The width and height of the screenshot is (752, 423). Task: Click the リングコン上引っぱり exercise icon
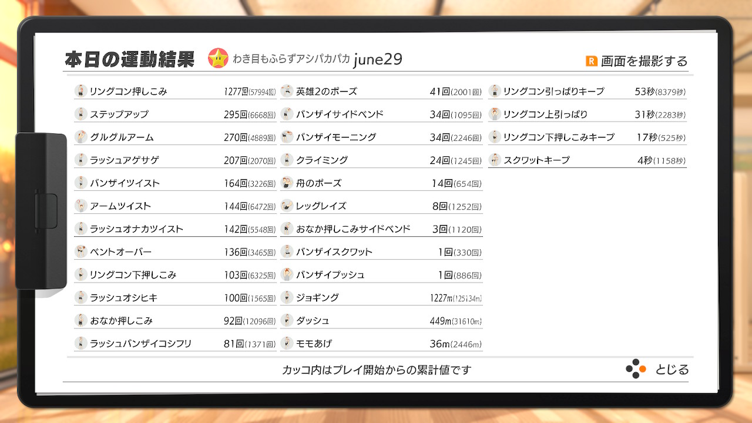(x=494, y=114)
